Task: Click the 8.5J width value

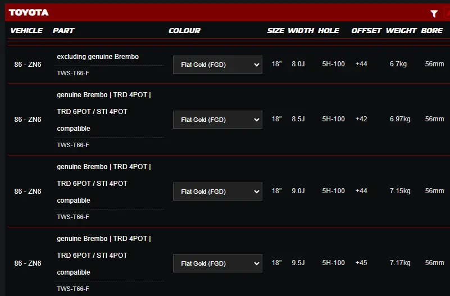Action: tap(298, 119)
